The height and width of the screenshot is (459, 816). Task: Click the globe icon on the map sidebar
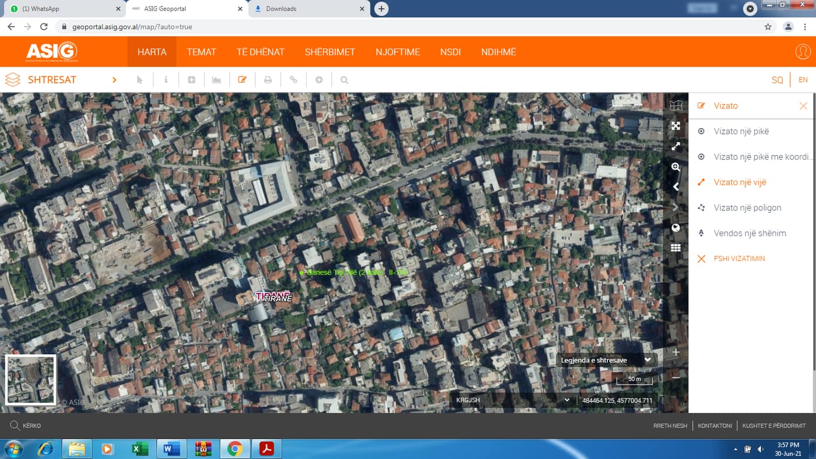[x=676, y=228]
